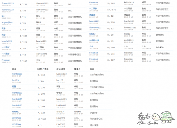Viewport: 177px width, 128px height.
Task: Select the 0 / 29 reply count
Action: (x=110, y=35)
